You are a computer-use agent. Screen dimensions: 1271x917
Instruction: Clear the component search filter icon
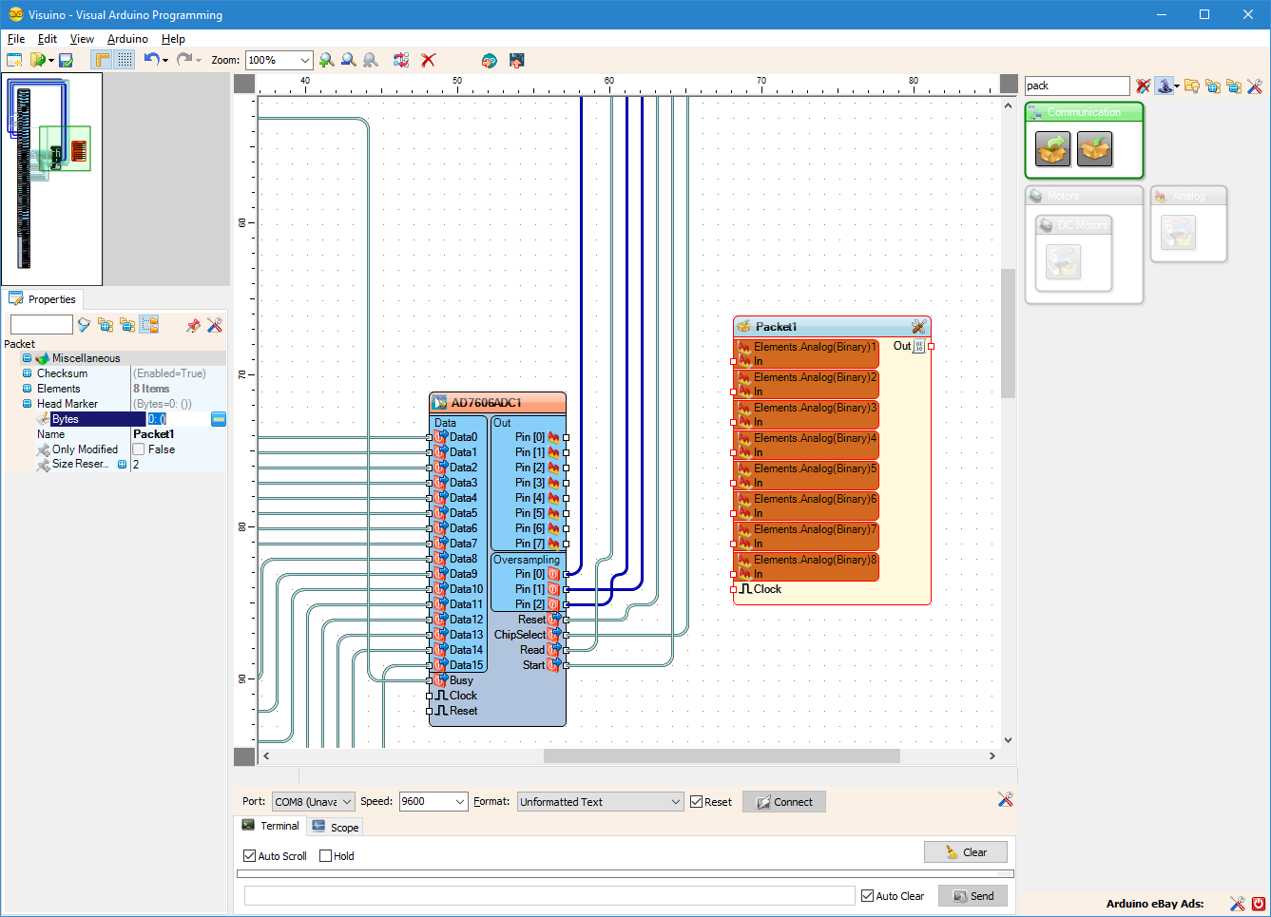click(1143, 86)
